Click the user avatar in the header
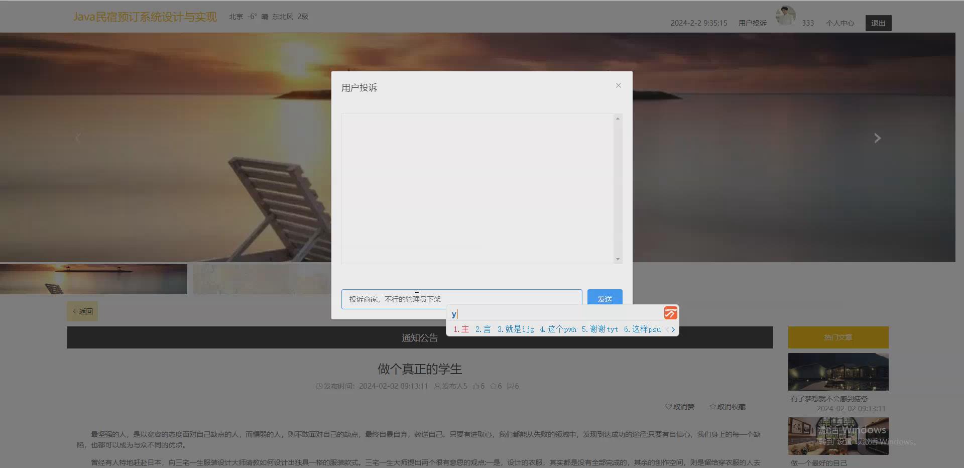 pyautogui.click(x=785, y=16)
